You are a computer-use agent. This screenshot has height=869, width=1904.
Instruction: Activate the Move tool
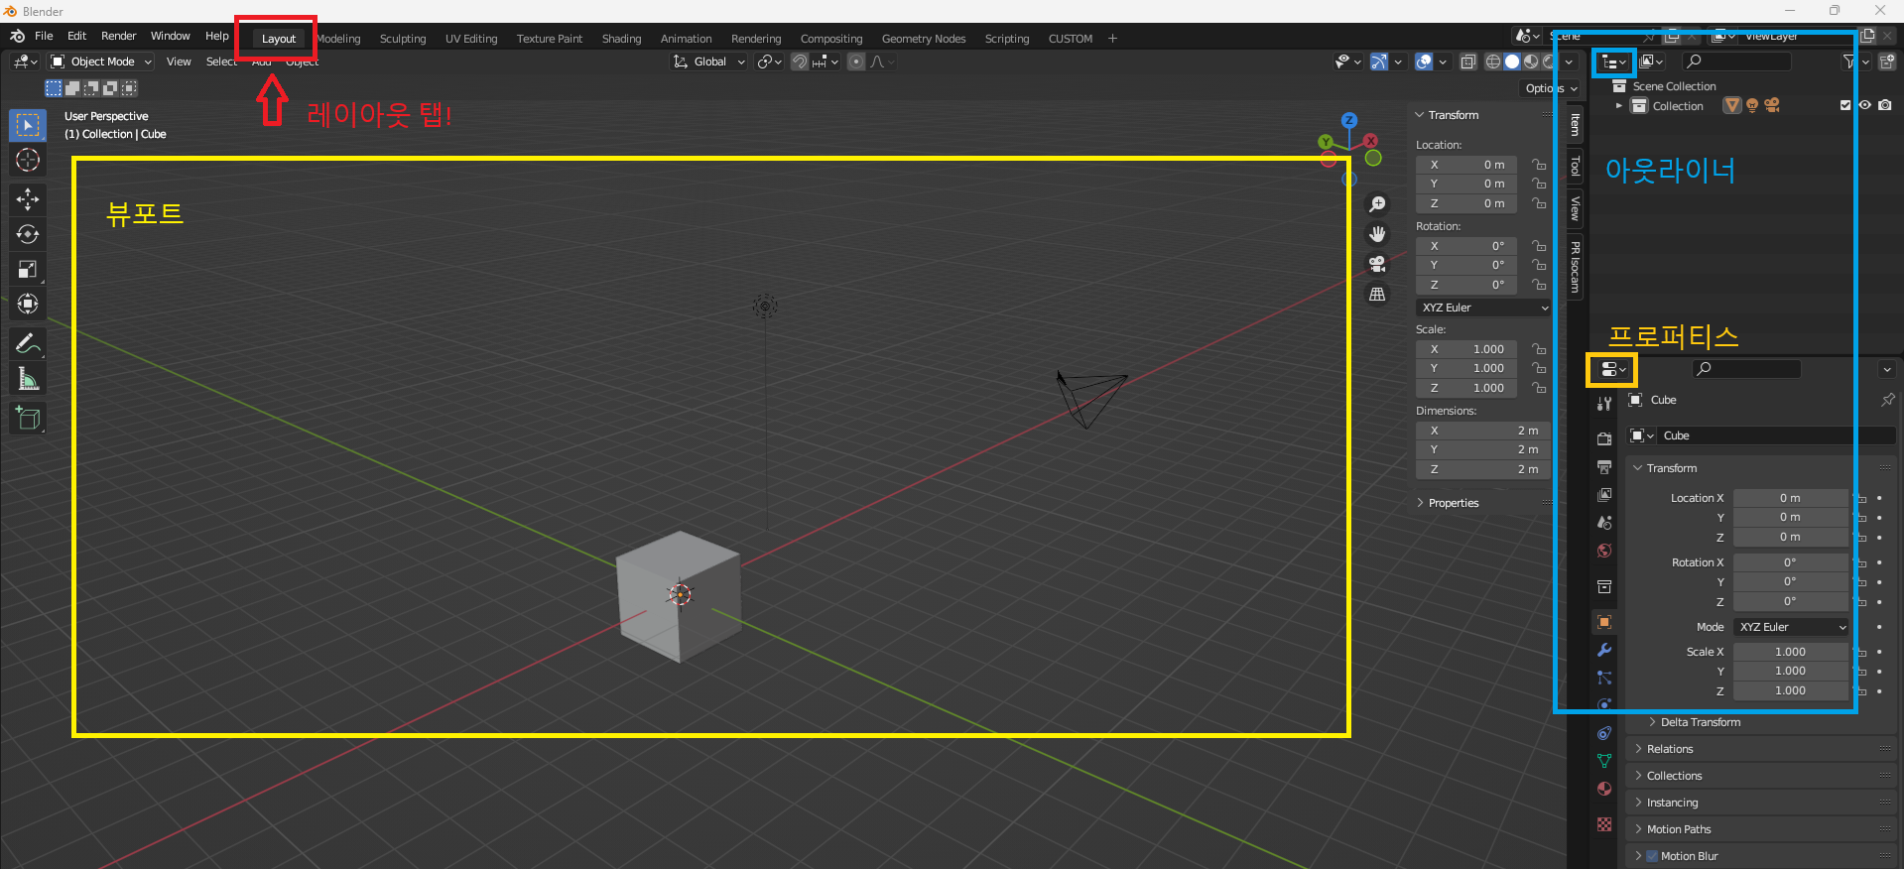(x=28, y=199)
